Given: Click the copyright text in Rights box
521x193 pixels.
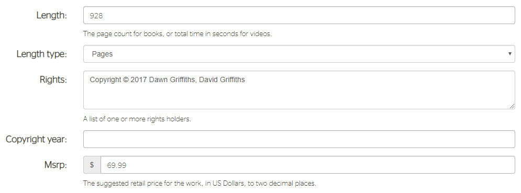Looking at the screenshot, I should [x=167, y=80].
